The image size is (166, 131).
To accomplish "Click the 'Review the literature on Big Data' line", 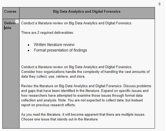I will click(x=86, y=86).
